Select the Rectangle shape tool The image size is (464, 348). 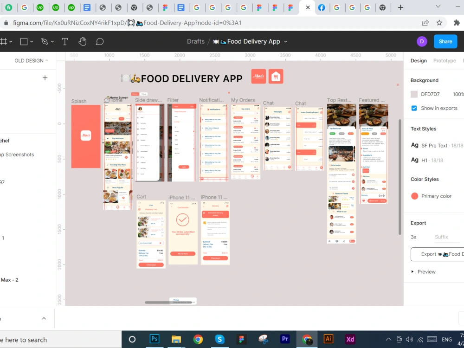pyautogui.click(x=24, y=41)
